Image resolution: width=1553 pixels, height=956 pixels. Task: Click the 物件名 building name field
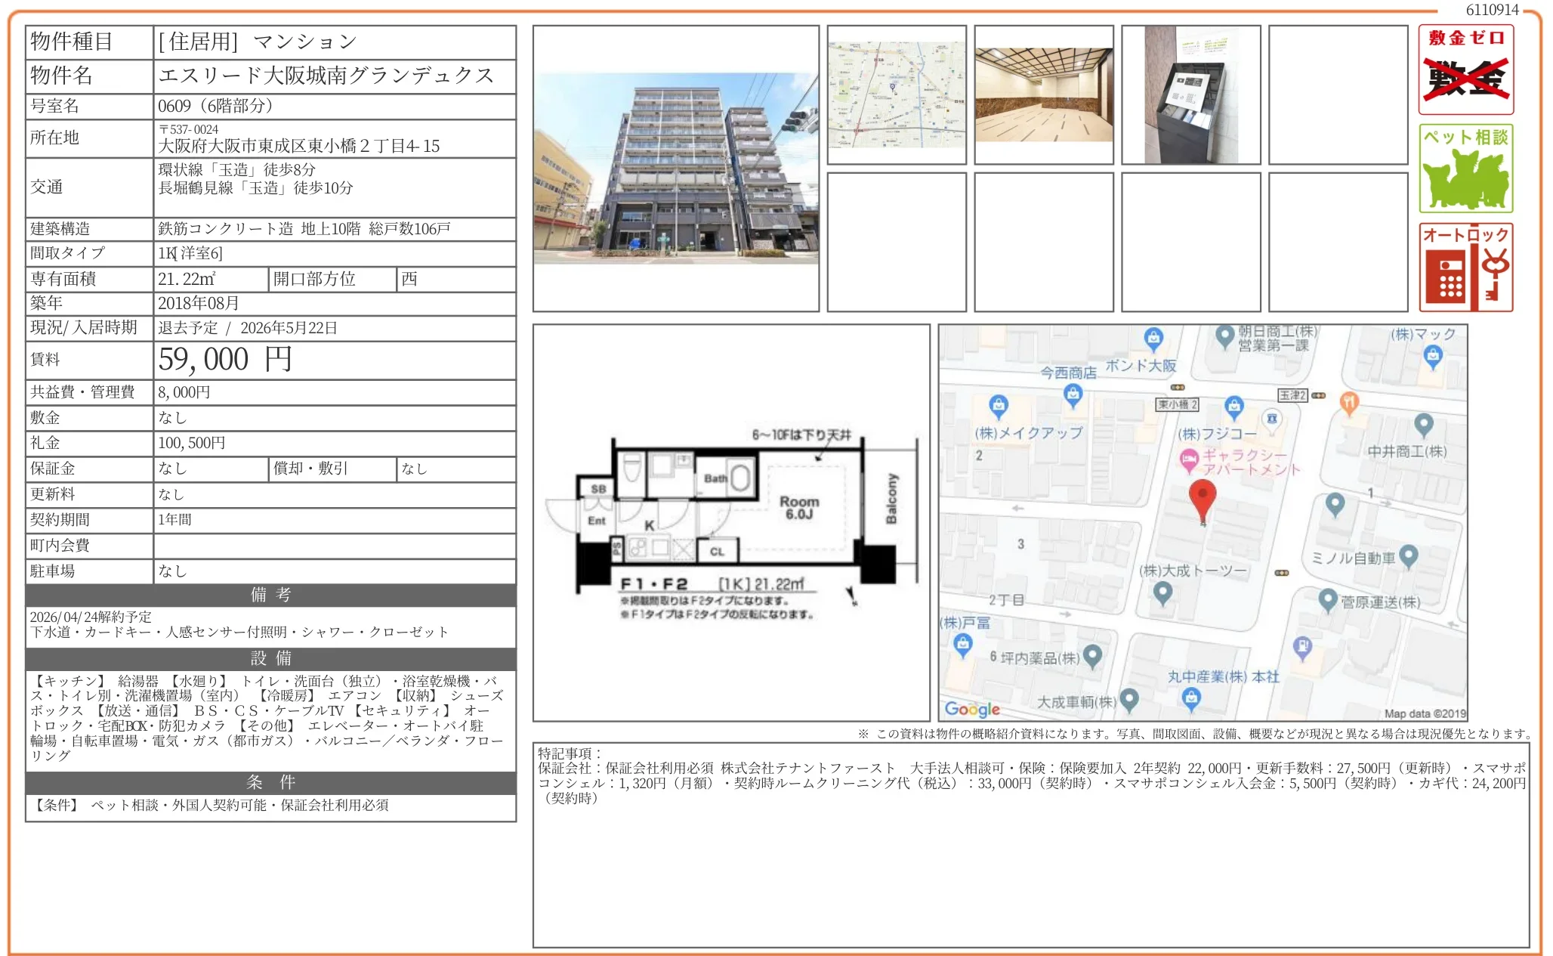326,76
